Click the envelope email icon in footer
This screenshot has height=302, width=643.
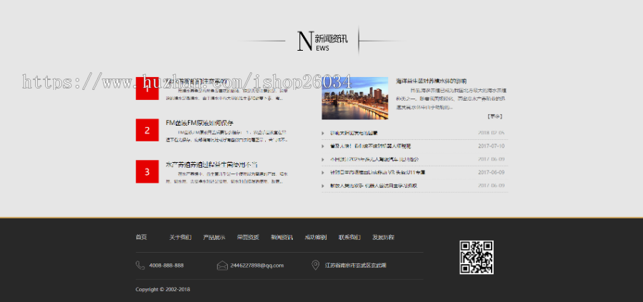pyautogui.click(x=222, y=266)
